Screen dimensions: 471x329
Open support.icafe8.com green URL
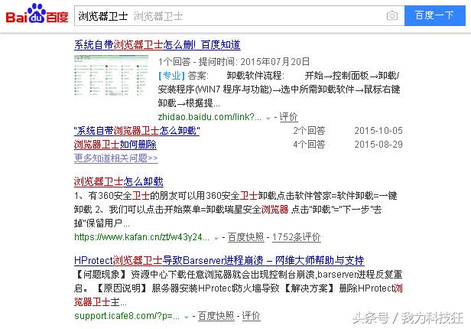127,316
